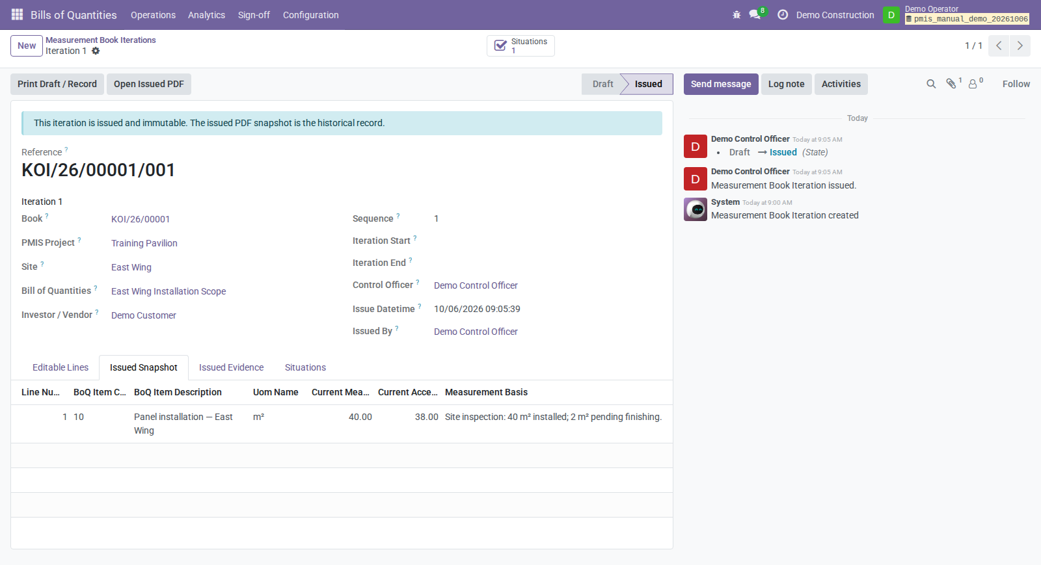Open the conversations chat icon
Screen dimensions: 1041x565
pyautogui.click(x=755, y=14)
